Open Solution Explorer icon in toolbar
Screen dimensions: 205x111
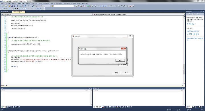pyautogui.click(x=76, y=6)
